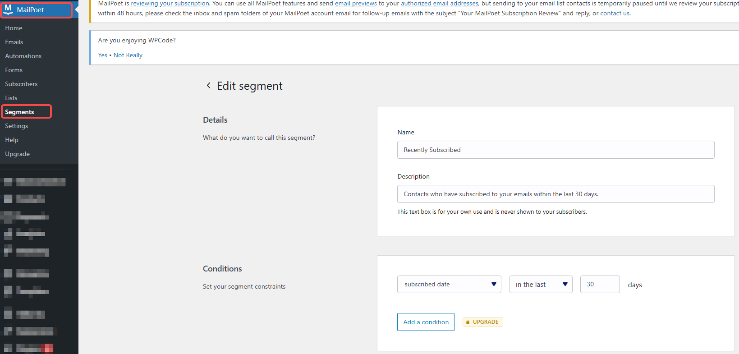
Task: Open the Emails menu item
Action: pyautogui.click(x=14, y=42)
